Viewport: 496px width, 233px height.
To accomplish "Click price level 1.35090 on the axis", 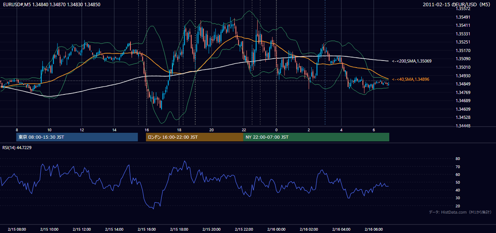I will pos(463,59).
